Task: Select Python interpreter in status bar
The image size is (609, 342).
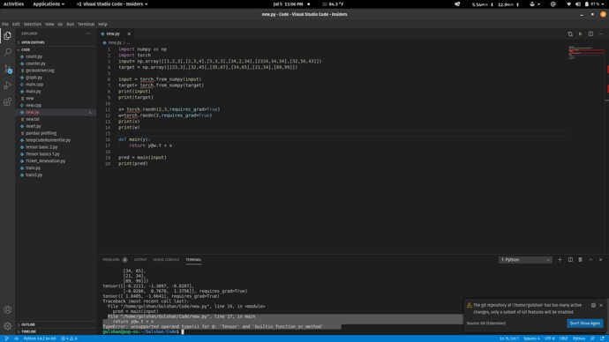Action: 40,338
